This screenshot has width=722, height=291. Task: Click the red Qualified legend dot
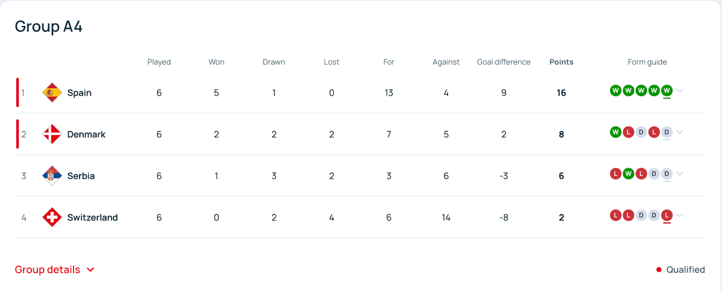pos(659,270)
